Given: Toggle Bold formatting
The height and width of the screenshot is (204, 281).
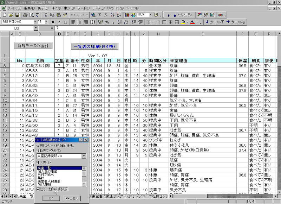Looking at the screenshot, I should tap(53, 22).
